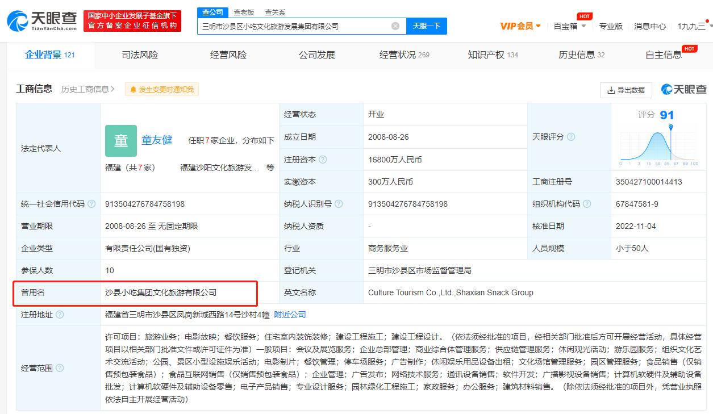Click the help icon beside 组织机构代码
713x414 pixels.
[587, 204]
